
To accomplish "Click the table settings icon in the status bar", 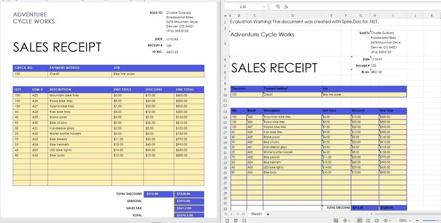I will click(336, 221).
